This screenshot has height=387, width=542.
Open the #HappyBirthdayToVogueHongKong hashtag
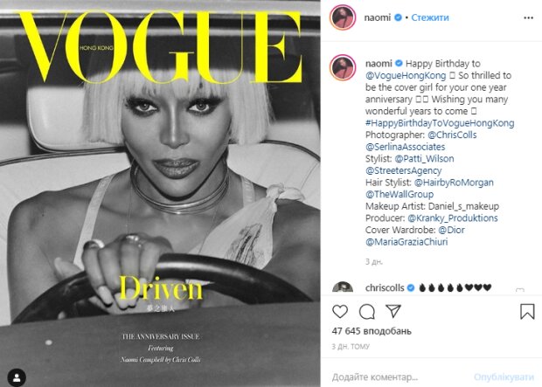point(440,123)
